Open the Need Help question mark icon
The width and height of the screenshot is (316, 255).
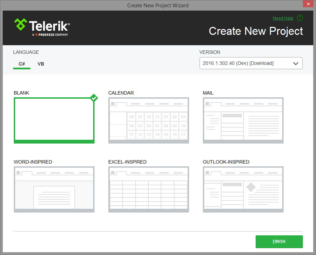(299, 18)
